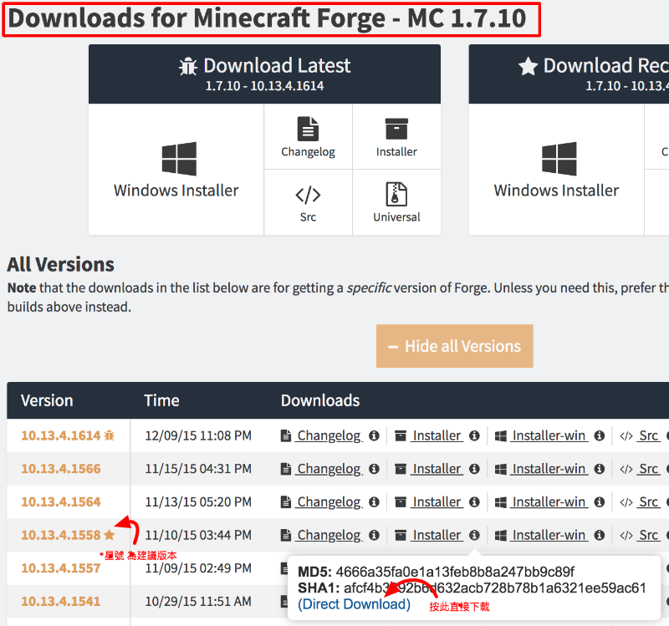The width and height of the screenshot is (669, 626).
Task: Click the Direct Download link in tooltip
Action: click(x=354, y=604)
